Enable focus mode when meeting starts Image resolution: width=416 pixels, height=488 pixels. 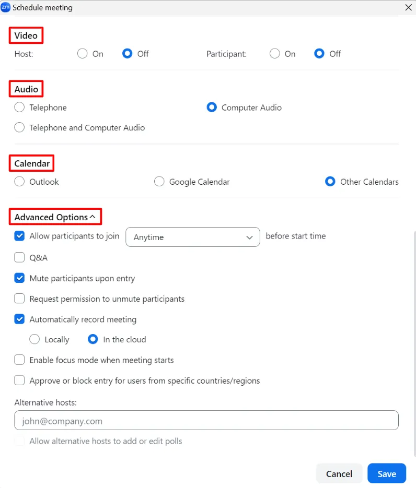pyautogui.click(x=19, y=360)
